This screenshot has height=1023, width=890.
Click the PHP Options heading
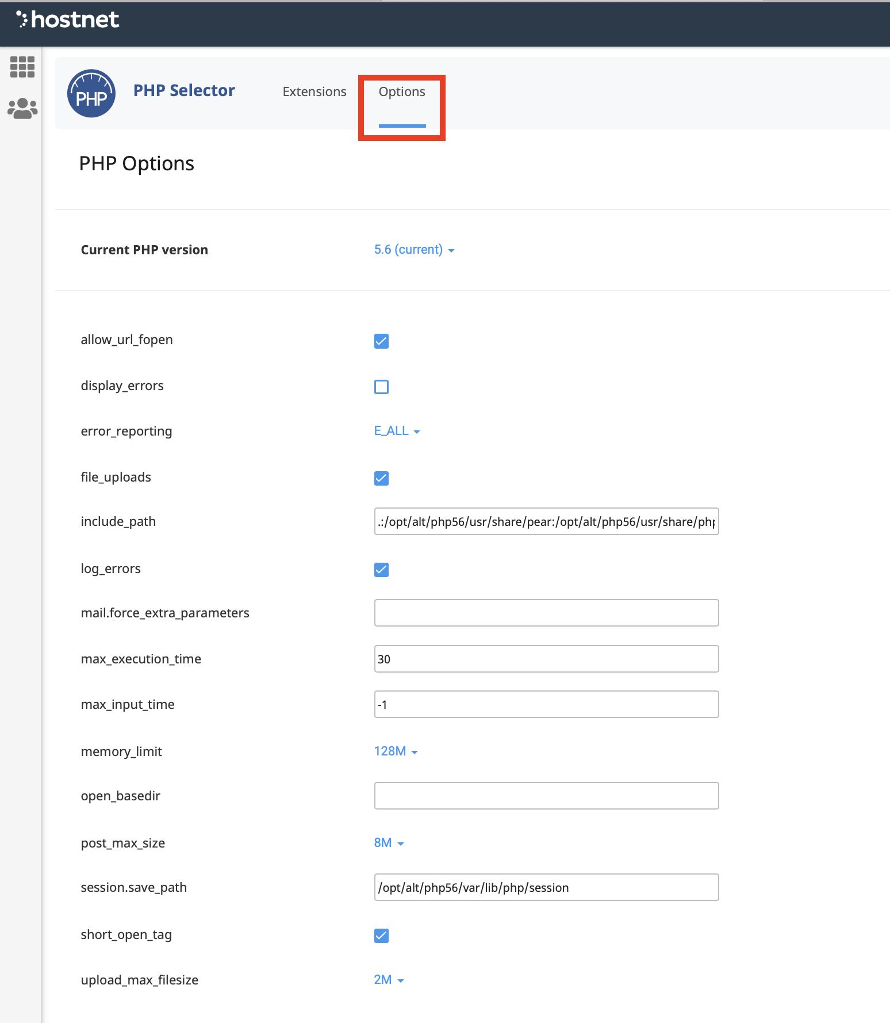[x=137, y=164]
